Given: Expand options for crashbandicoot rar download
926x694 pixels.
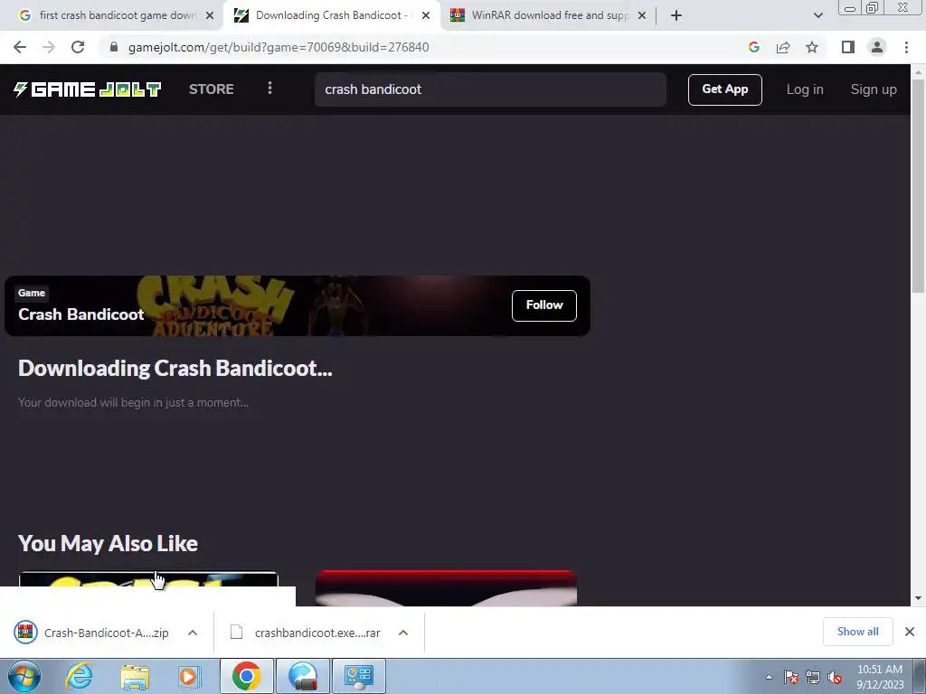Looking at the screenshot, I should coord(403,633).
